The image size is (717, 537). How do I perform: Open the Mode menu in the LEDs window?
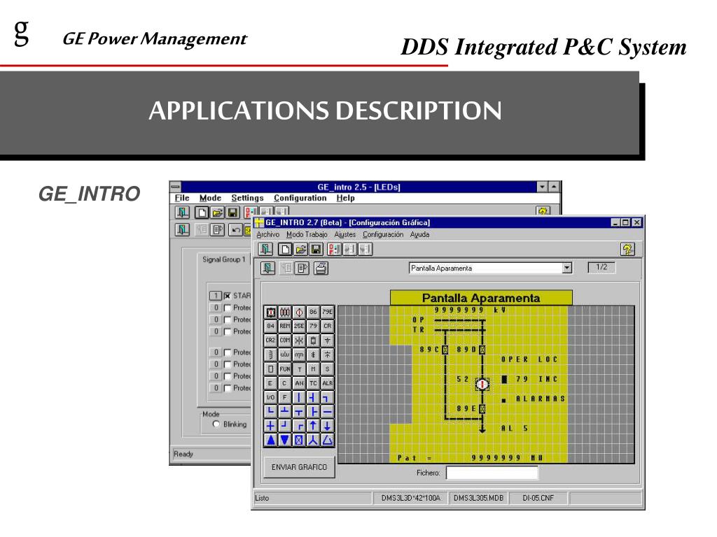click(x=210, y=198)
